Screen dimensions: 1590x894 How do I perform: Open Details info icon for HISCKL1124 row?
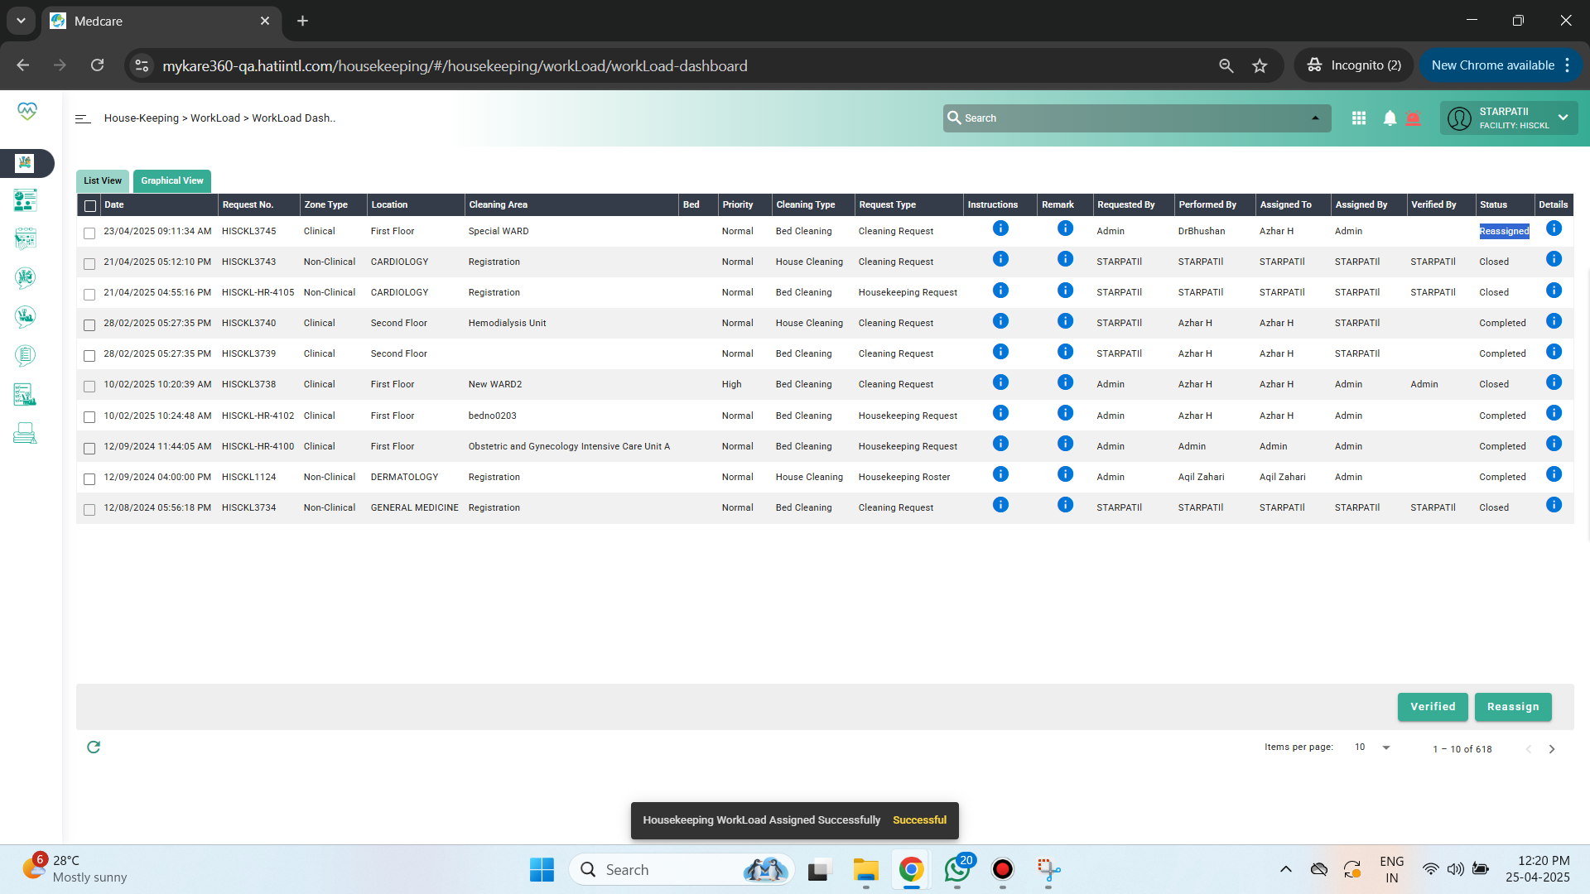coord(1554,474)
